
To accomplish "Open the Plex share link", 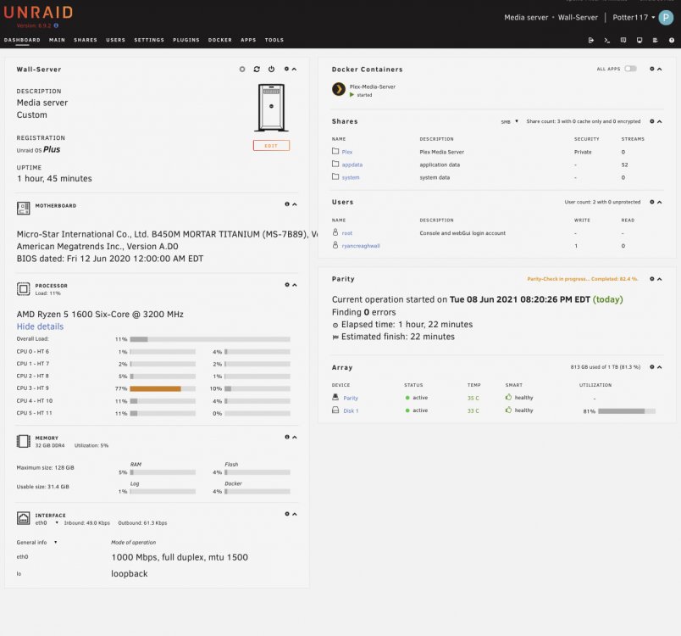I will click(347, 152).
